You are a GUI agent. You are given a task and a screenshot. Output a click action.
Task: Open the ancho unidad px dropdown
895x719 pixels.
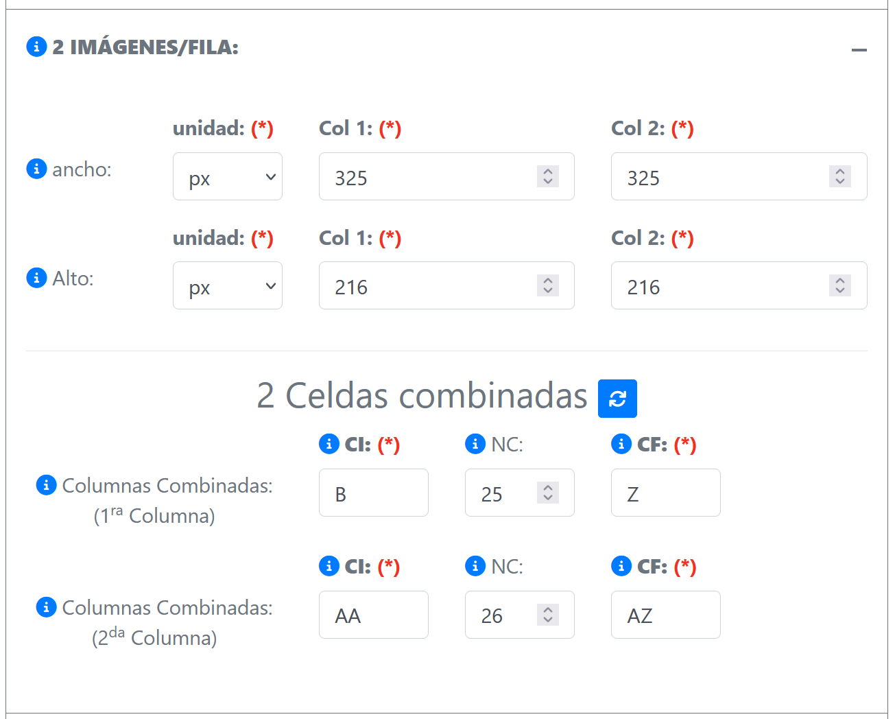(228, 177)
